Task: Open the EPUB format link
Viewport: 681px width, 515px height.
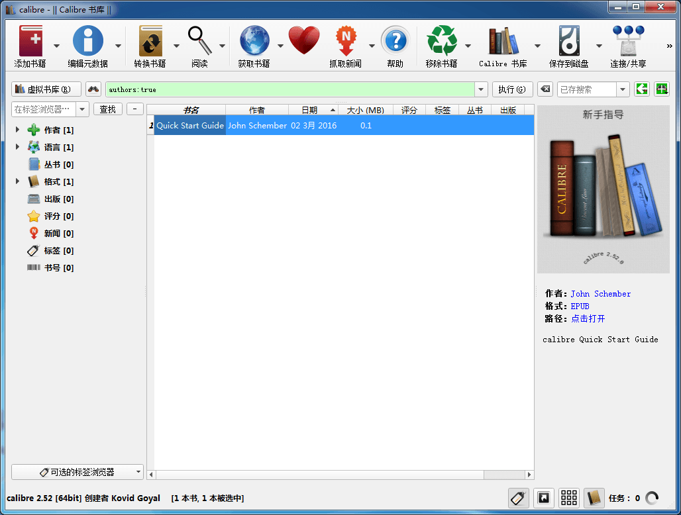Action: tap(580, 306)
